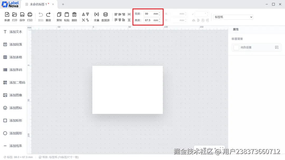
Task: Decrease the 高度 height value
Action: 159,21
